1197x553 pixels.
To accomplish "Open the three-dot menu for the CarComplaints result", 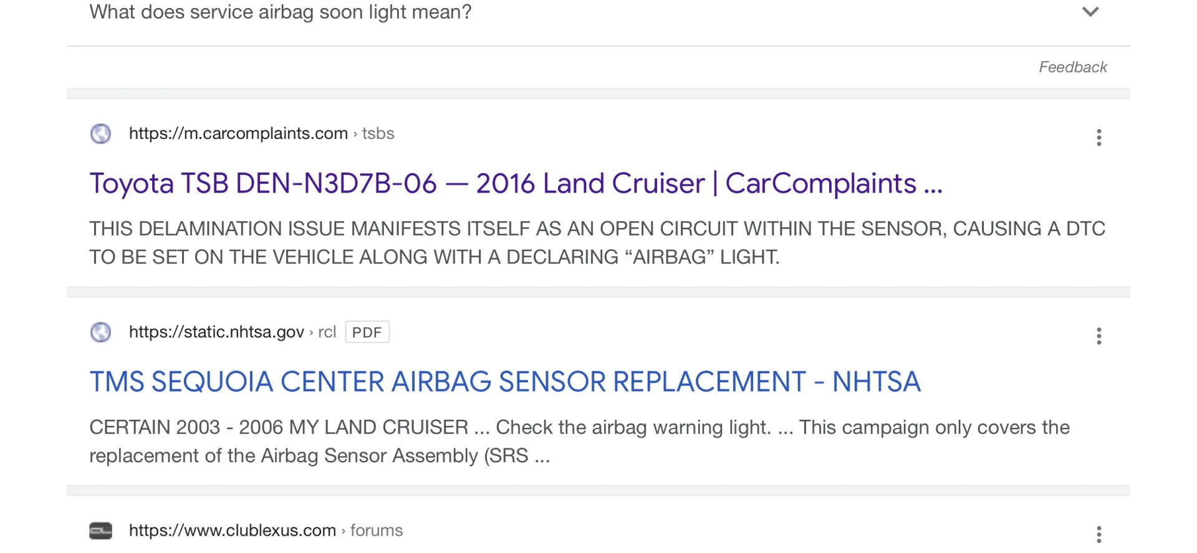I will coord(1099,137).
